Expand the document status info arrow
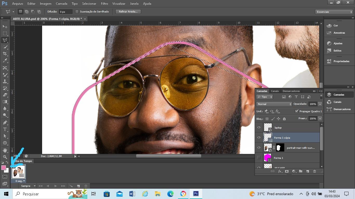 pos(75,156)
